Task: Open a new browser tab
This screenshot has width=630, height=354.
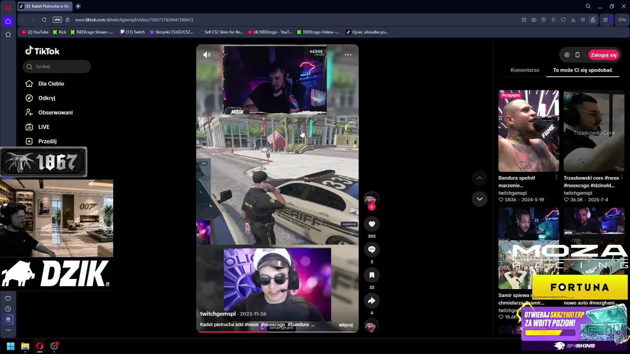Action: click(x=78, y=6)
